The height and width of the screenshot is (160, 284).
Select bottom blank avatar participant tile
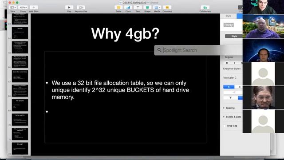click(263, 121)
